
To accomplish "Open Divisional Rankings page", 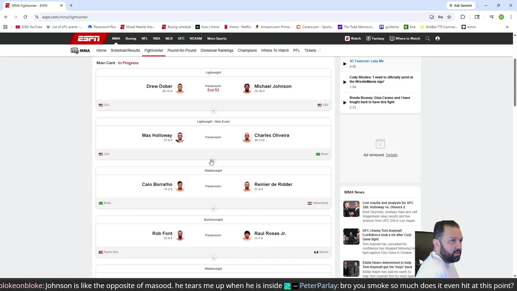I will pyautogui.click(x=217, y=51).
